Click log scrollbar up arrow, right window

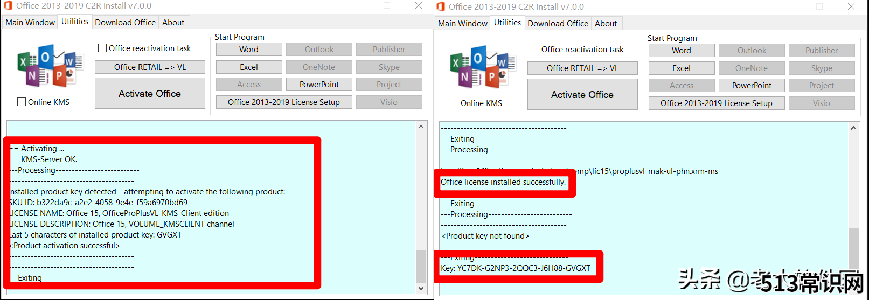pyautogui.click(x=853, y=128)
